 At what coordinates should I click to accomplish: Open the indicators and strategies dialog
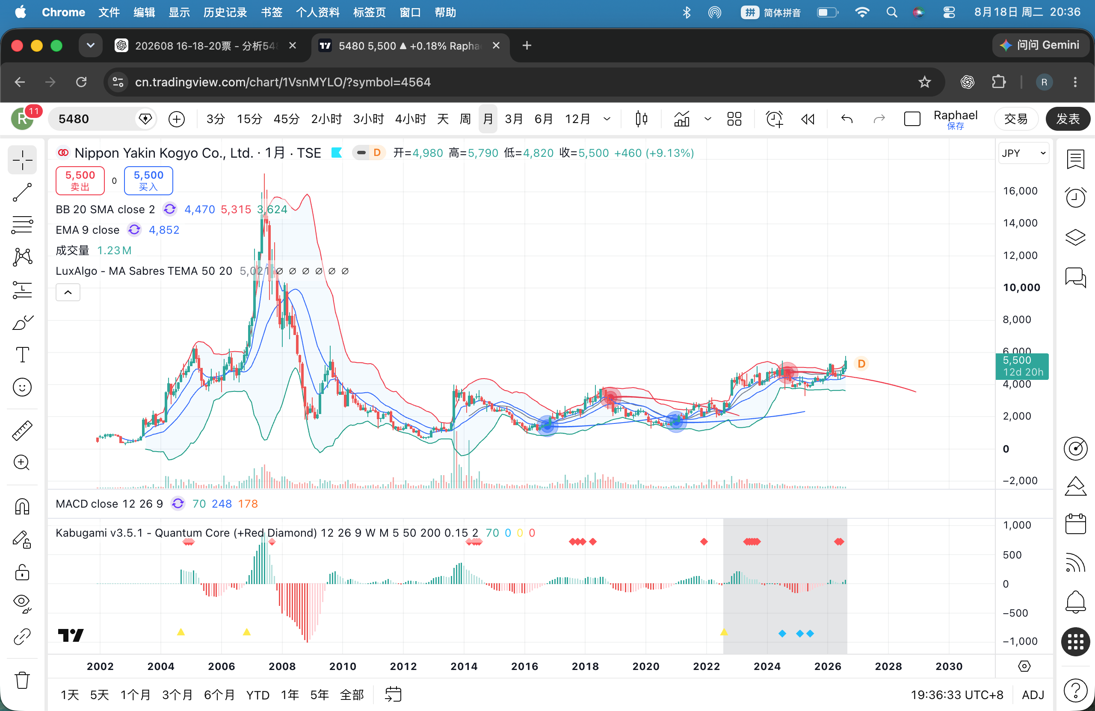pos(682,119)
